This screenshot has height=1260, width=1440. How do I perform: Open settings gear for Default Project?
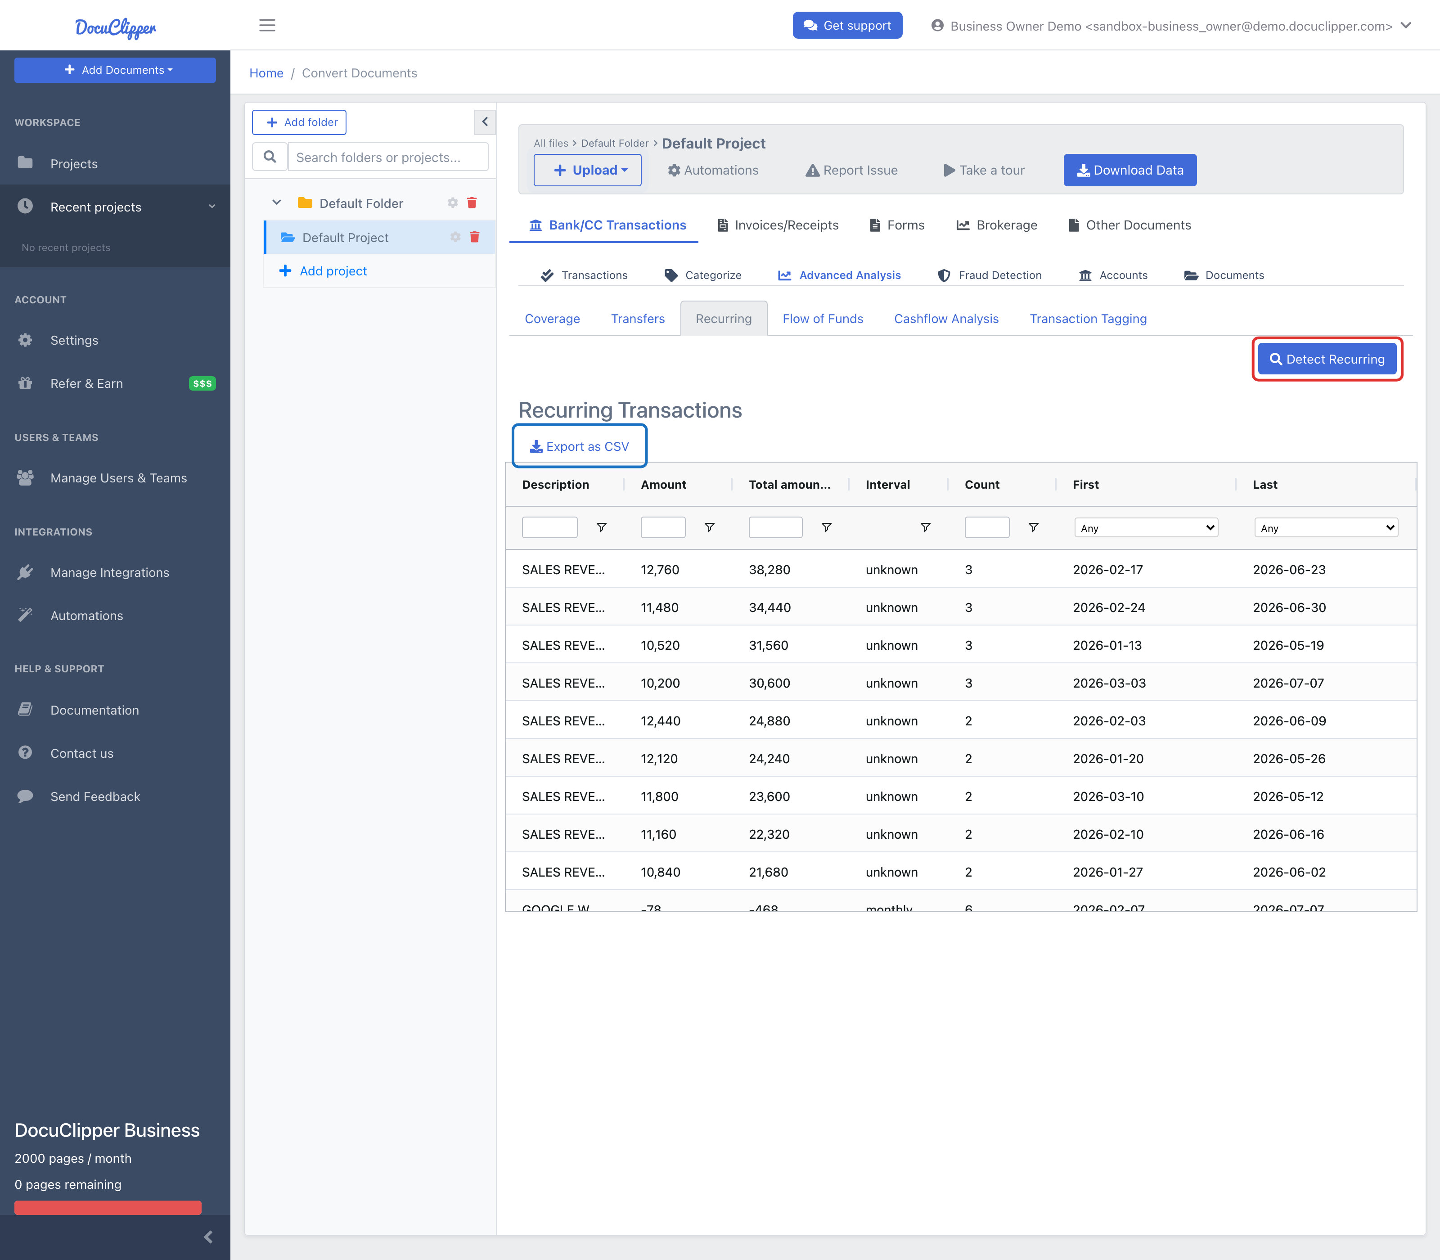(455, 237)
